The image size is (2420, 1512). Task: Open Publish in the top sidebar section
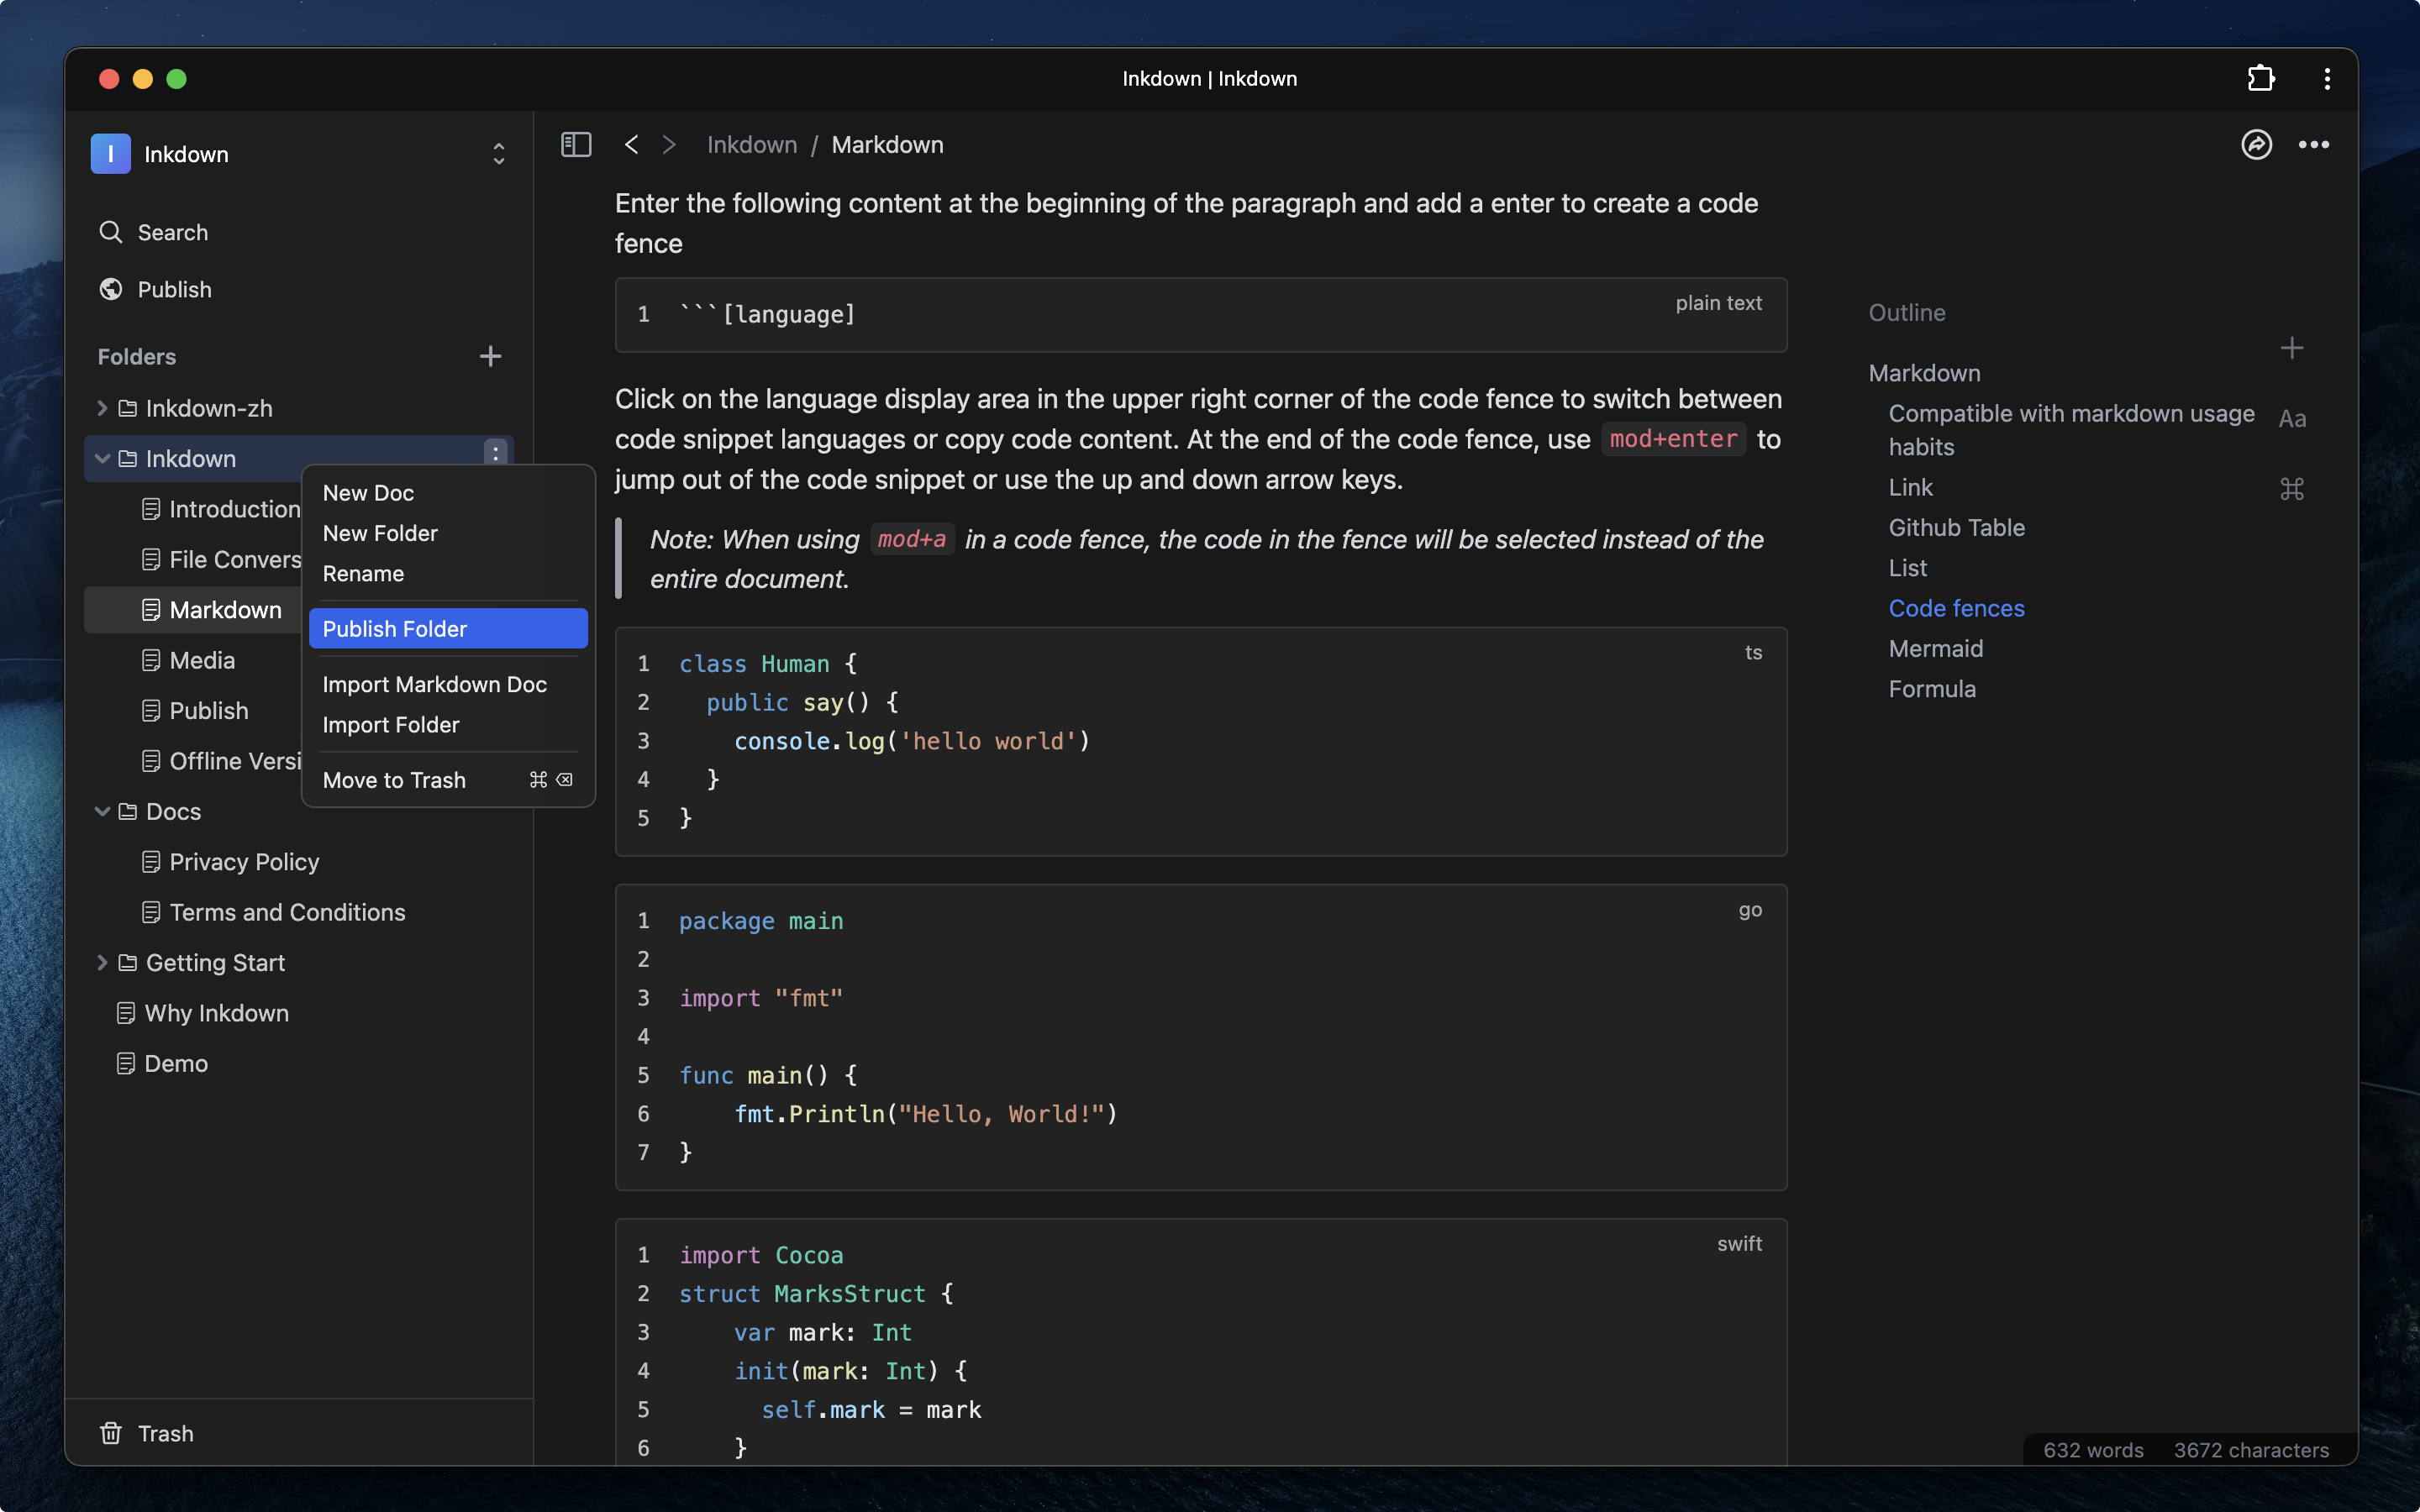pos(298,289)
